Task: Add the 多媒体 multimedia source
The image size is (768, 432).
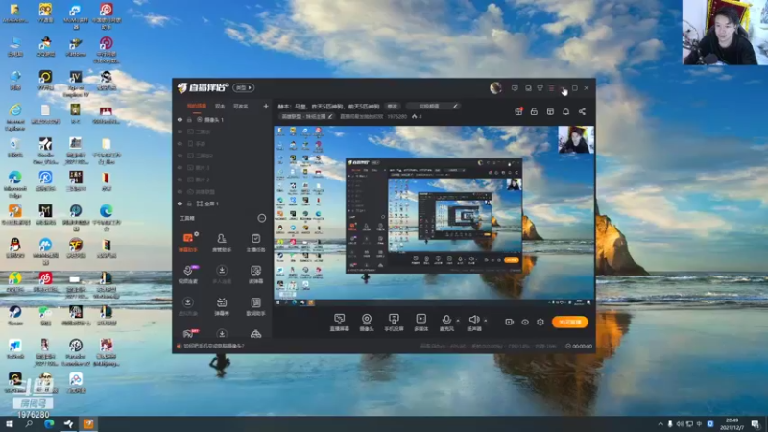Action: click(420, 323)
